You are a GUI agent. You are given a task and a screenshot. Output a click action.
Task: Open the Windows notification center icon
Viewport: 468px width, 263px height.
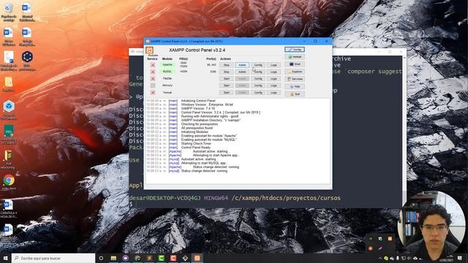(460, 258)
